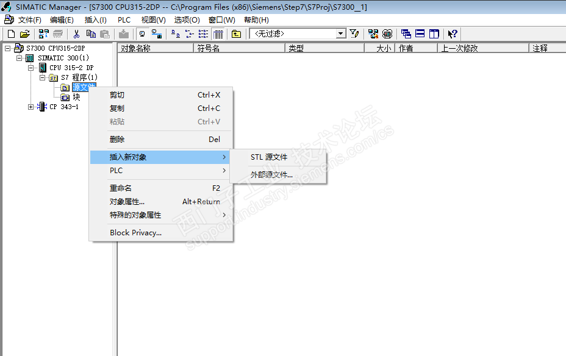Expand the CP 343-1 tree node

point(30,107)
